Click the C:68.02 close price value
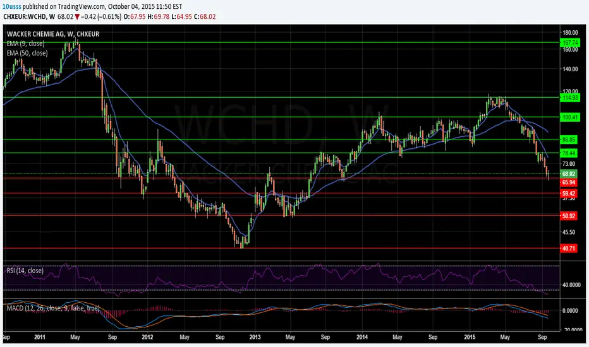The height and width of the screenshot is (347, 589). (x=205, y=16)
